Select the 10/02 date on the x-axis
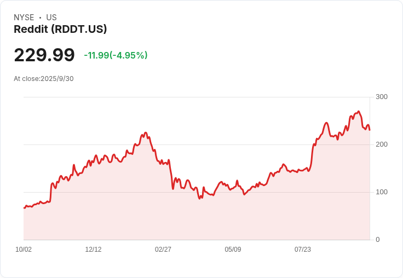 tap(24, 250)
